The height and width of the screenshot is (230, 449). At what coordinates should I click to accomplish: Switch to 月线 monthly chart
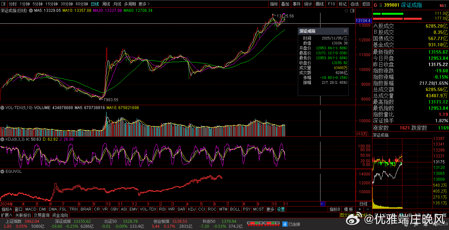point(117,4)
